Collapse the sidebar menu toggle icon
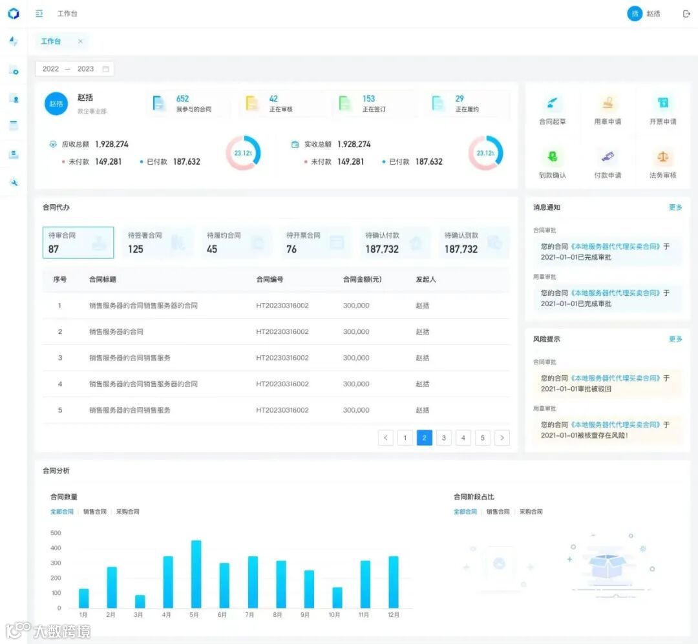Screen dimensions: 698x644 (x=39, y=14)
